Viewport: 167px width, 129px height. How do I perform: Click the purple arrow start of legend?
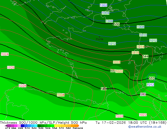6,126
